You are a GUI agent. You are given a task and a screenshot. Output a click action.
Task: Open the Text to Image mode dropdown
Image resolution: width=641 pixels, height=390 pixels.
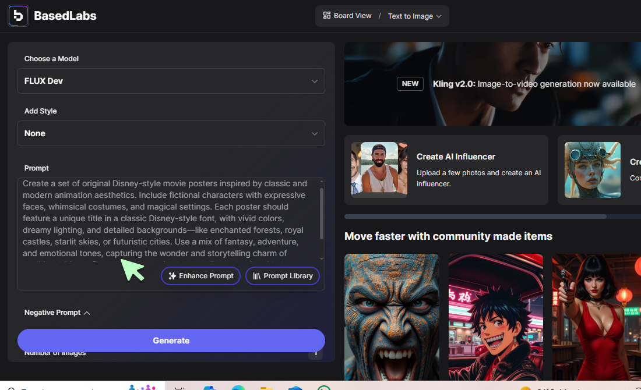(x=414, y=16)
